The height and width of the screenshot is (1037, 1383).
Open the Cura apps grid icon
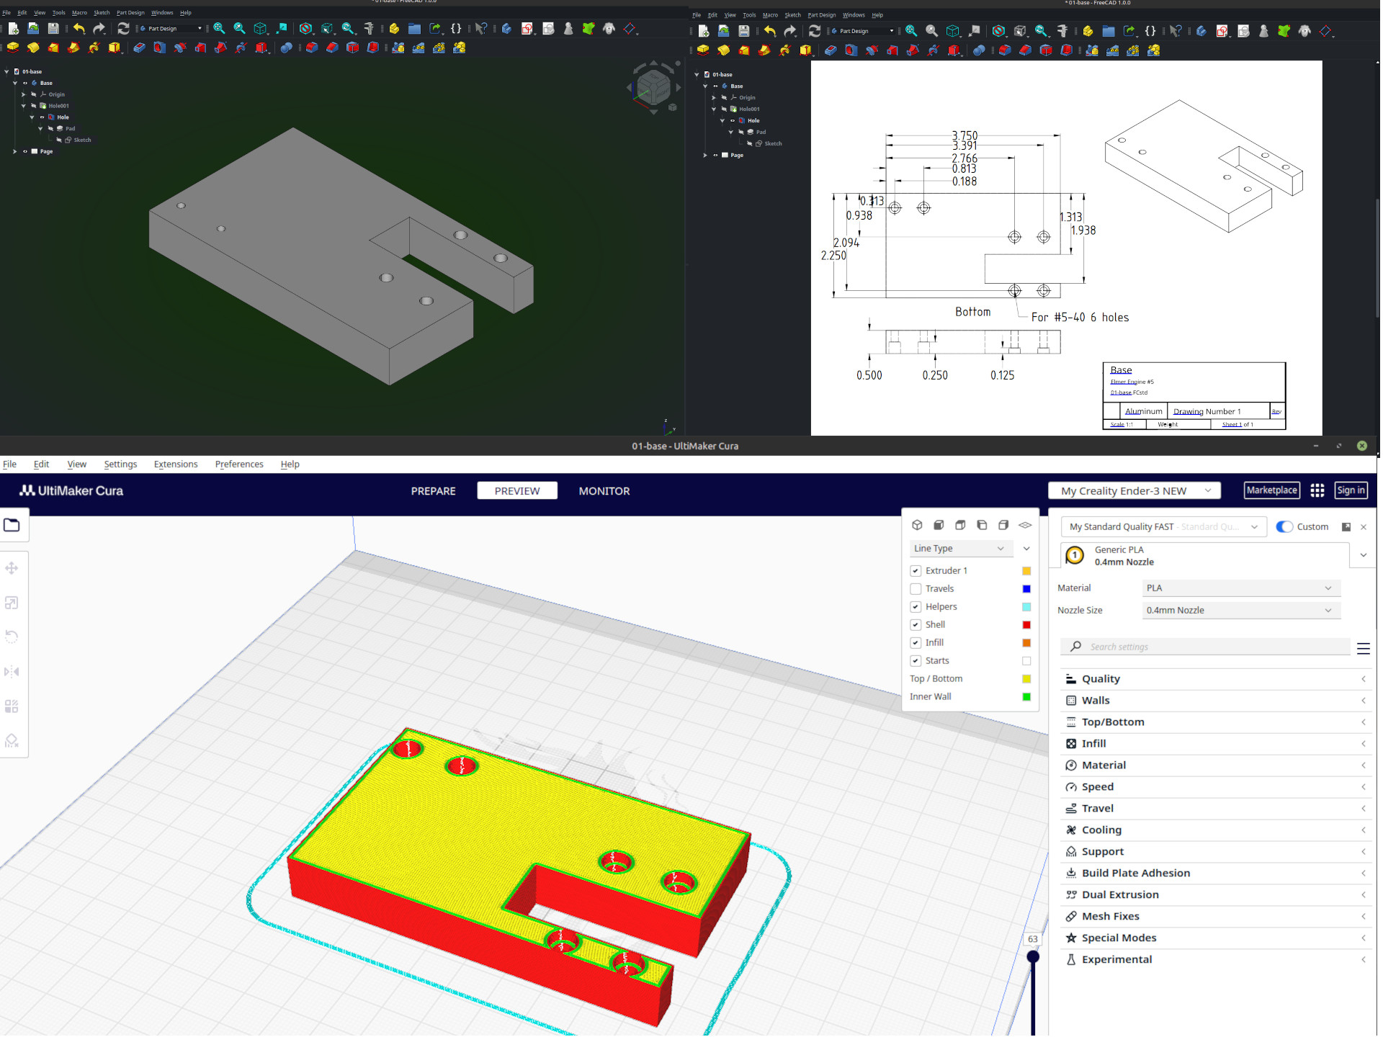point(1317,491)
